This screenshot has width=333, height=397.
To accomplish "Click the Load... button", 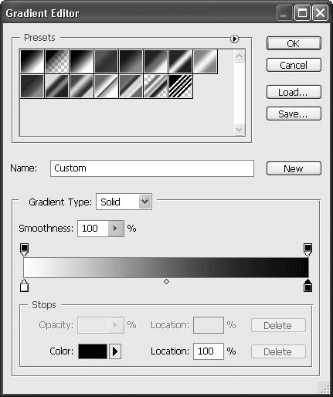I will 294,92.
